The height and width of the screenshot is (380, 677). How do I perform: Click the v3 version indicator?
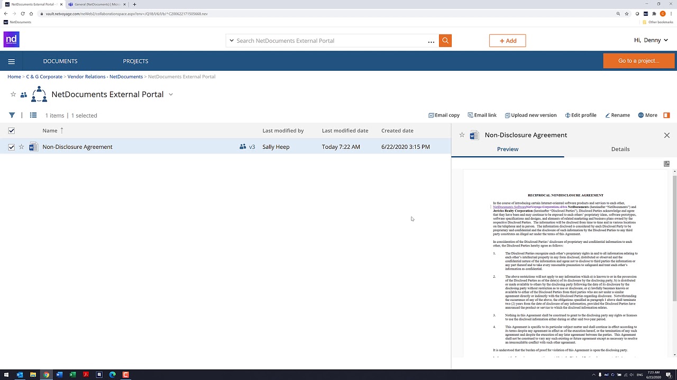click(252, 147)
